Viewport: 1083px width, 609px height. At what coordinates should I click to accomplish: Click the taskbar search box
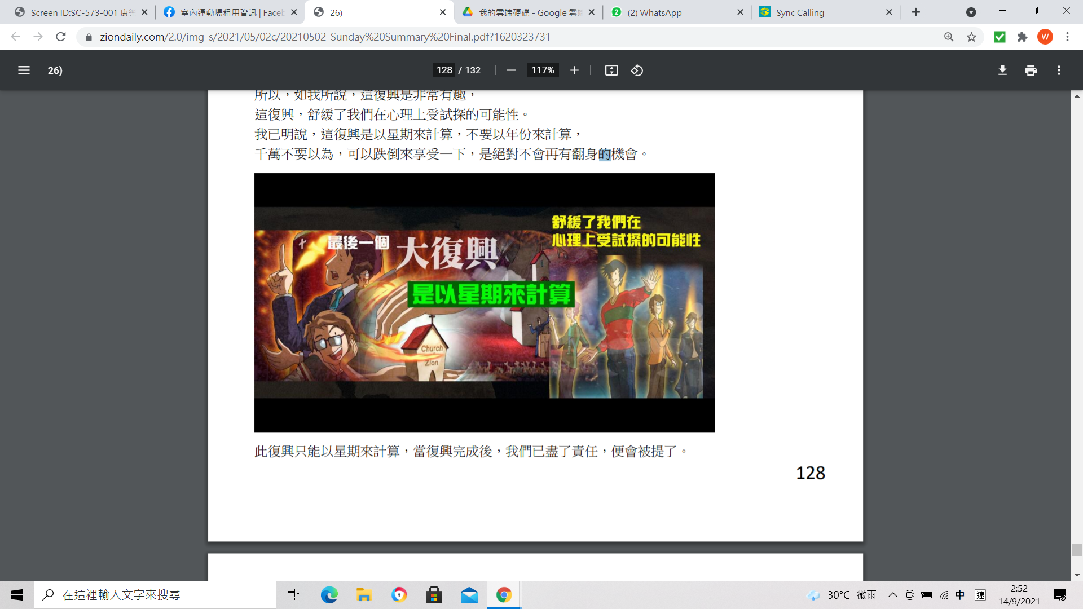pos(155,595)
